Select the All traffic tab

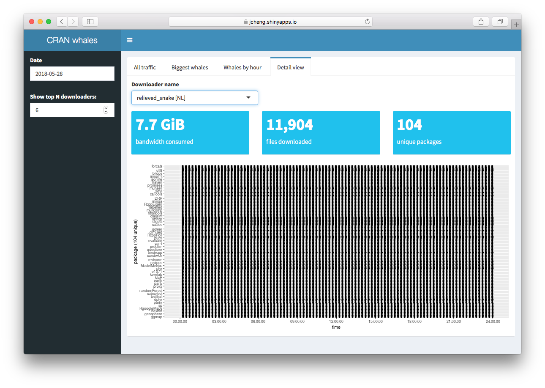click(144, 67)
